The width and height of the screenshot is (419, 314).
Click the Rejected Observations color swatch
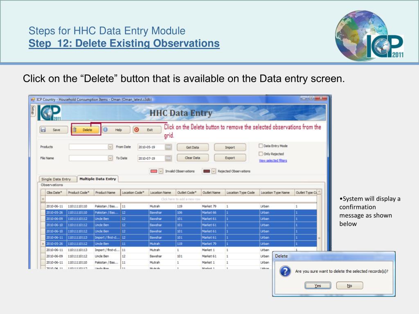point(207,171)
